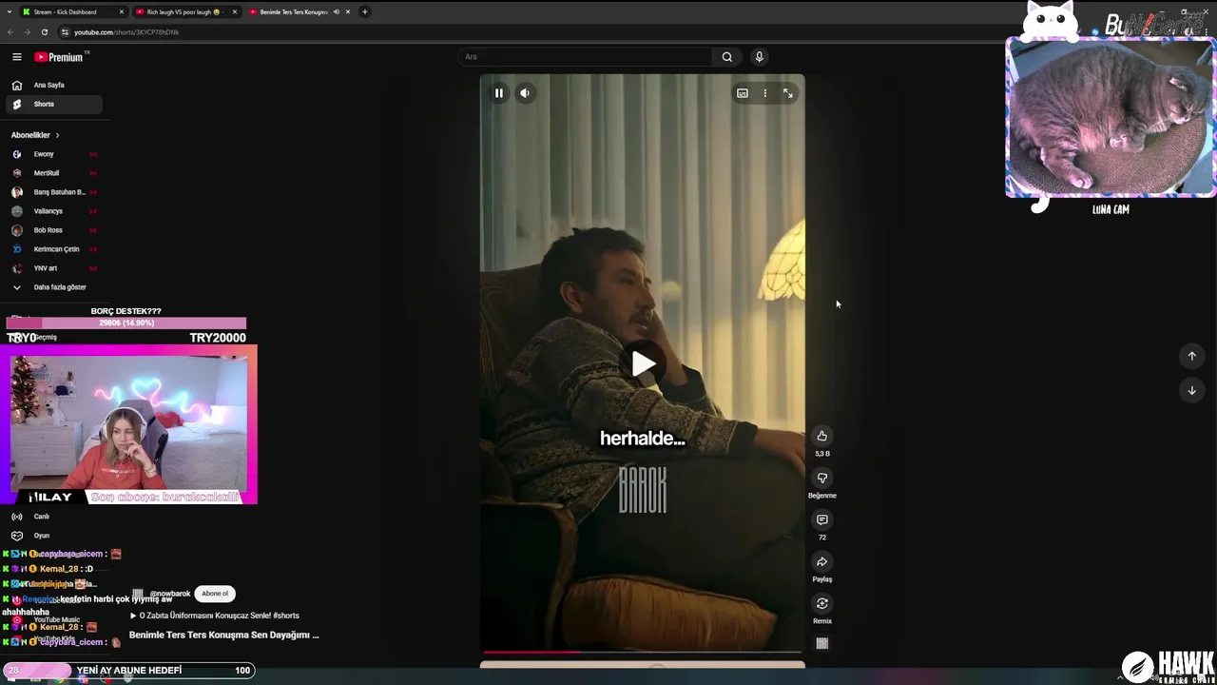The image size is (1217, 685).
Task: Seek using the Shorts red progress bar
Action: (x=643, y=652)
